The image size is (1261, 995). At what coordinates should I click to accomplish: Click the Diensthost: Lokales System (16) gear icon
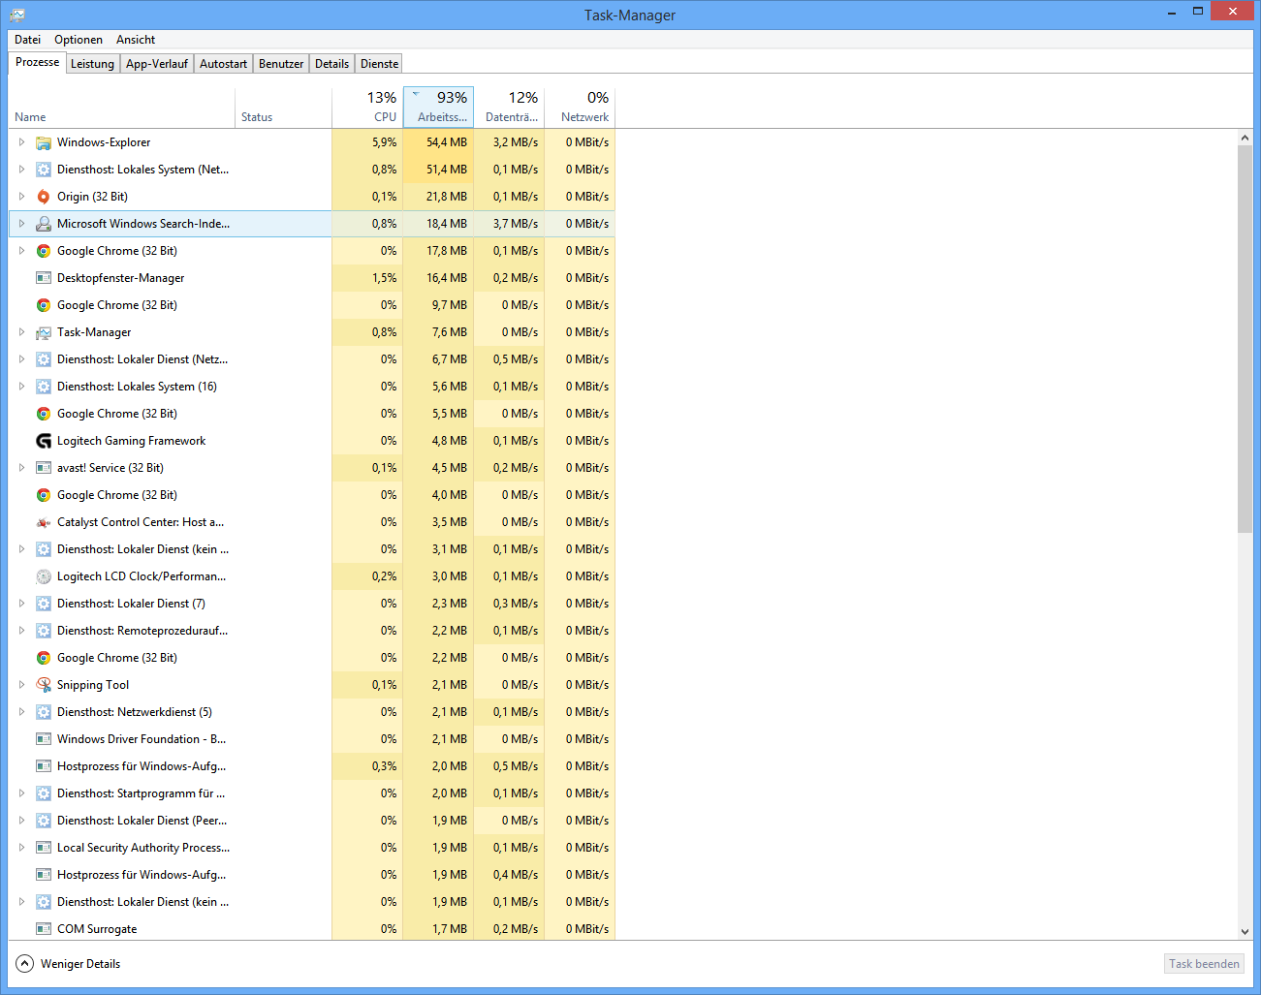pos(44,387)
